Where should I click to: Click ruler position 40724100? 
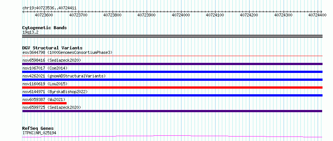click(x=215, y=15)
